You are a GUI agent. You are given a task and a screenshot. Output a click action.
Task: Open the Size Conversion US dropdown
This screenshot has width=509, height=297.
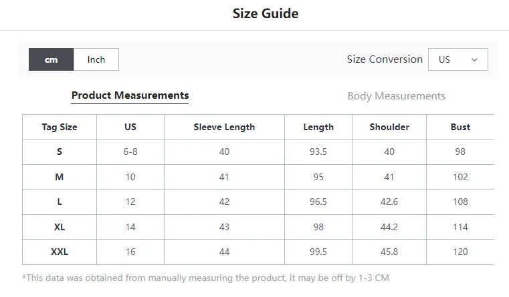[457, 59]
